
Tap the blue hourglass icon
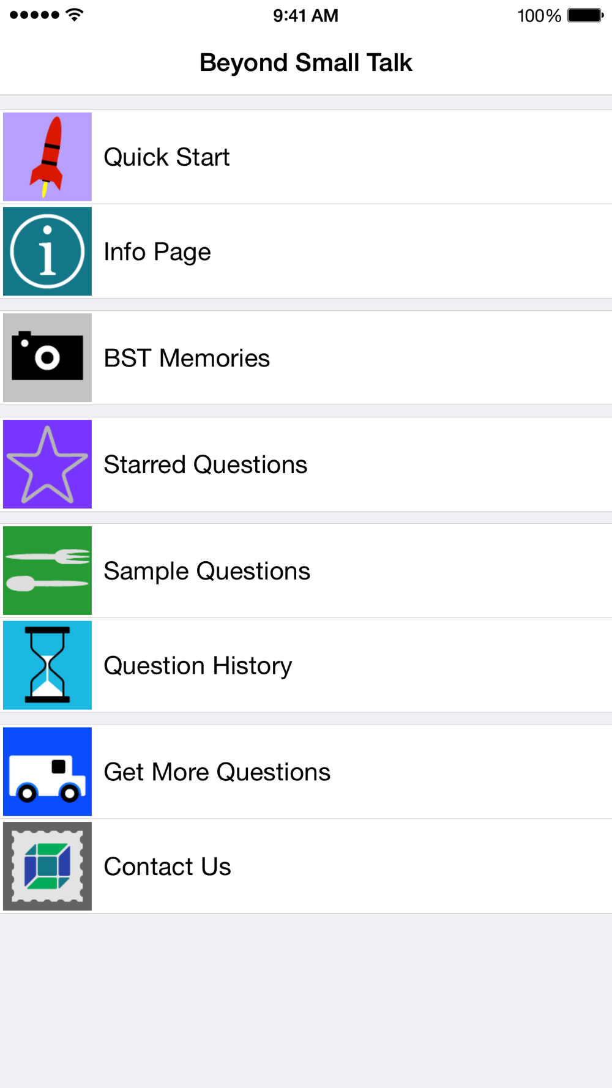click(47, 665)
